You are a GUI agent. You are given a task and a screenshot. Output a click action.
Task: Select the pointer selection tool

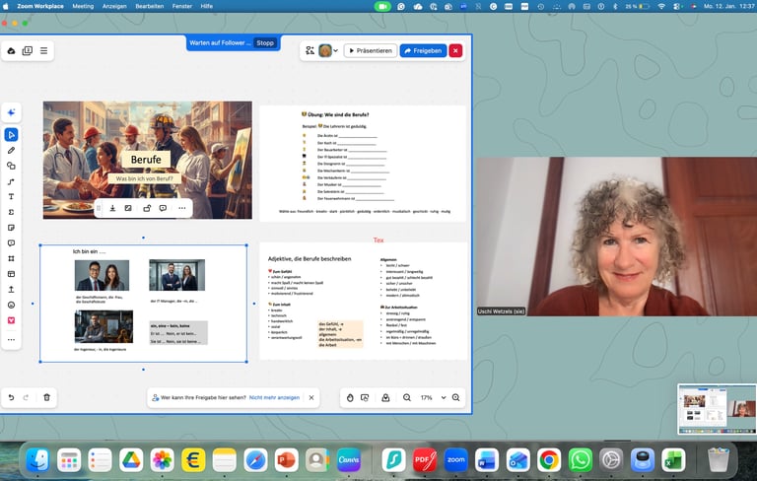pyautogui.click(x=11, y=135)
